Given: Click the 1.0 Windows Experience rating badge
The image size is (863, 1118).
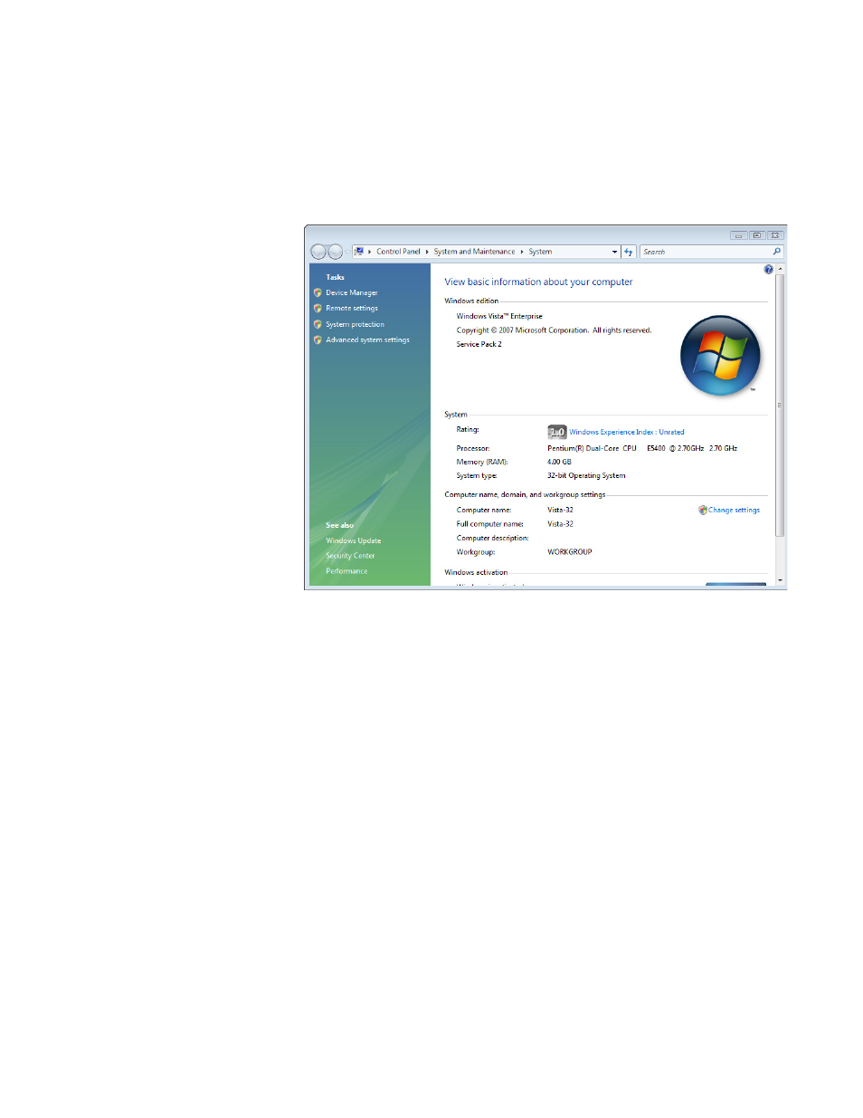Looking at the screenshot, I should click(x=557, y=432).
